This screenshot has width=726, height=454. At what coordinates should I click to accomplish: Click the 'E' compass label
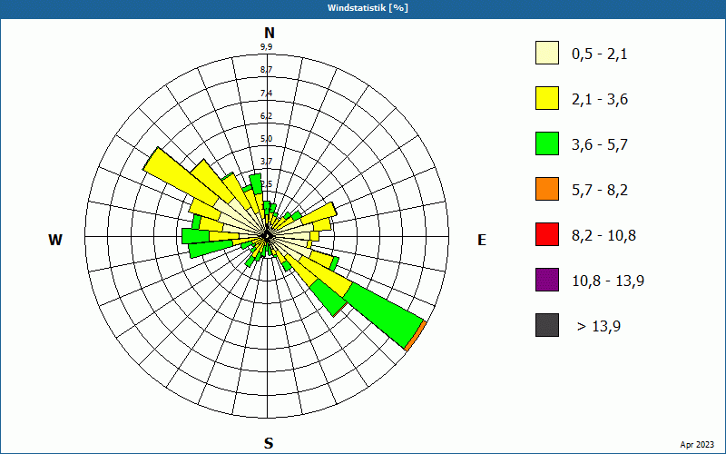pyautogui.click(x=482, y=240)
